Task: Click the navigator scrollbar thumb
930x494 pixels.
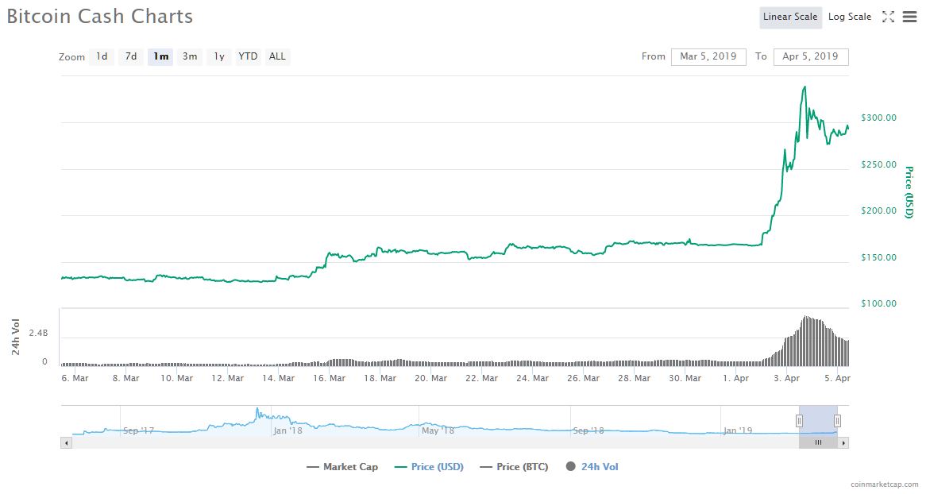Action: click(x=818, y=442)
